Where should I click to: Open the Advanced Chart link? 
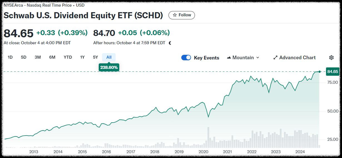coord(295,58)
